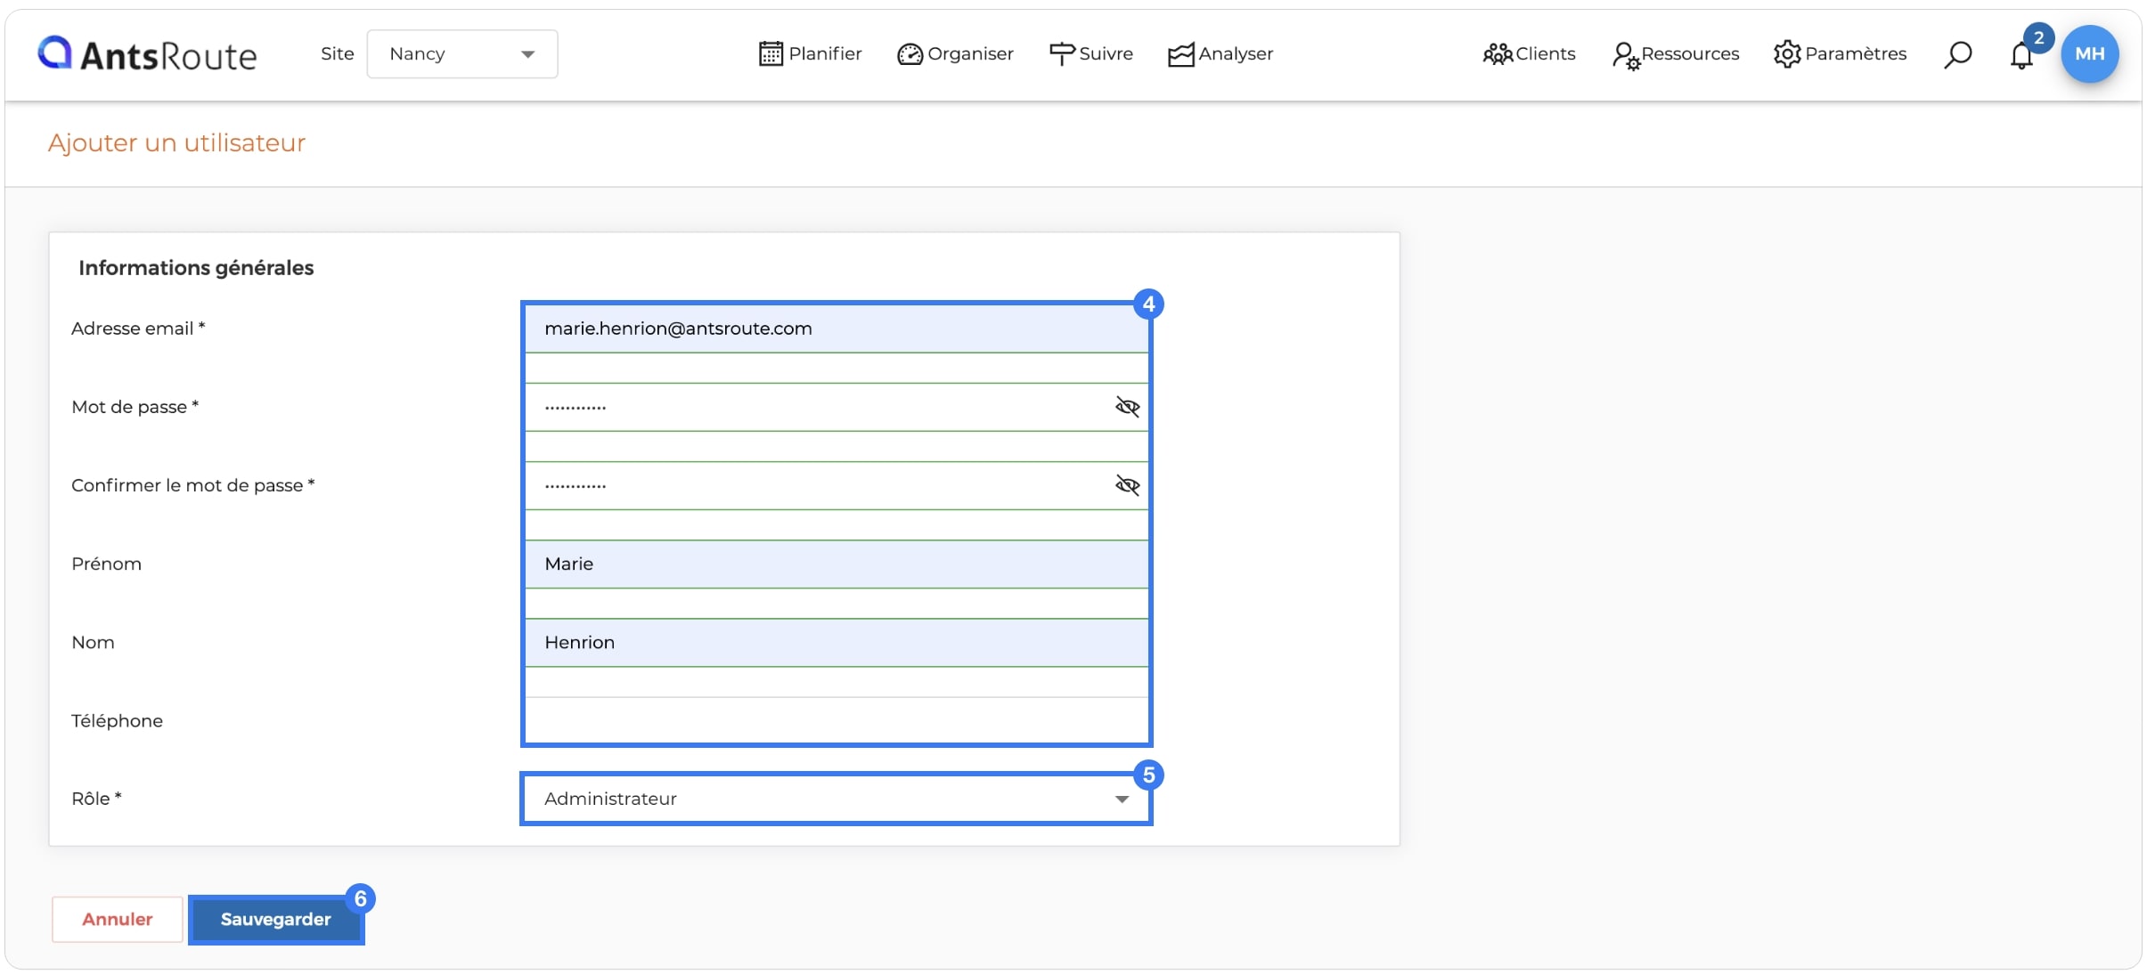Open the Rôle dropdown set to Administrateur
This screenshot has width=2147, height=974.
[837, 799]
